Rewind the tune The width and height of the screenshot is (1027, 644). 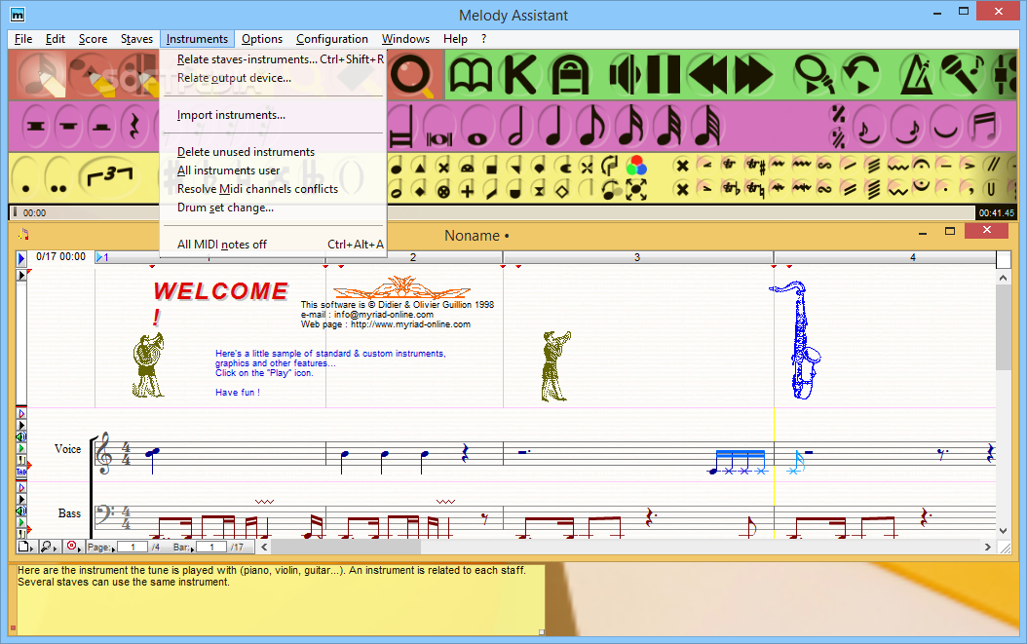click(708, 75)
